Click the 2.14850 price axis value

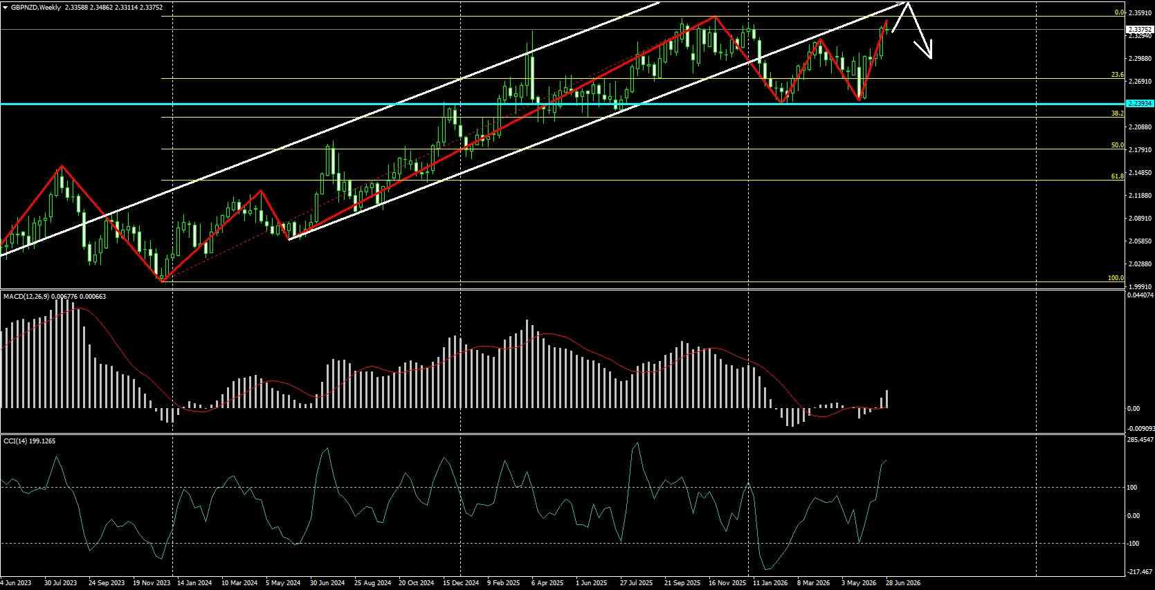[1139, 172]
